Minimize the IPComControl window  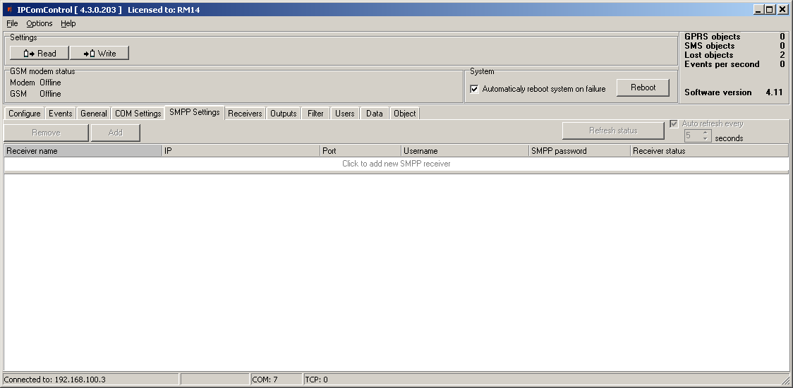pos(758,10)
